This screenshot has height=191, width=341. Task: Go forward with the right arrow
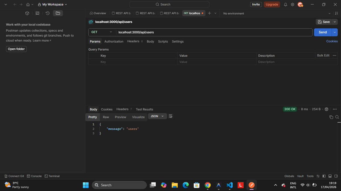click(x=21, y=5)
